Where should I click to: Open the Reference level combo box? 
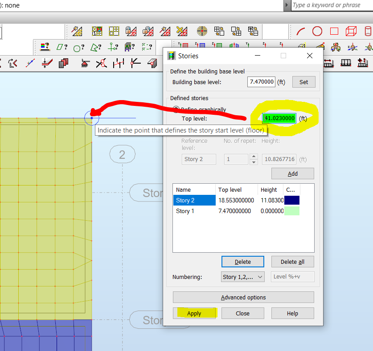(199, 159)
